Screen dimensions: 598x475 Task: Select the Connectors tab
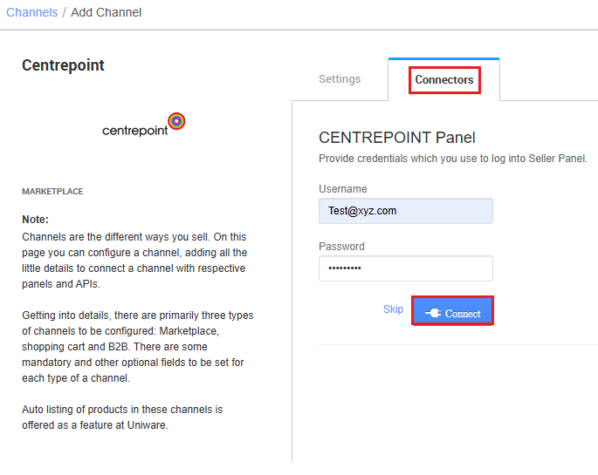(444, 79)
